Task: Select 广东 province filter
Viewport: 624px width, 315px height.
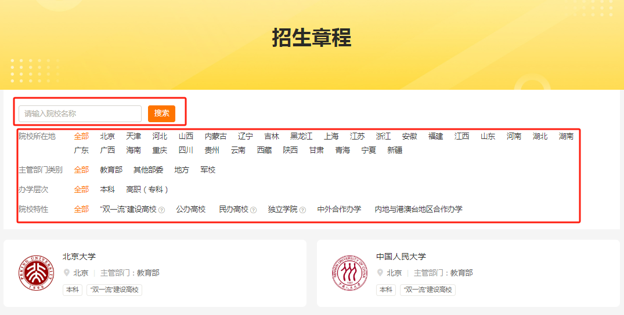Action: (81, 150)
